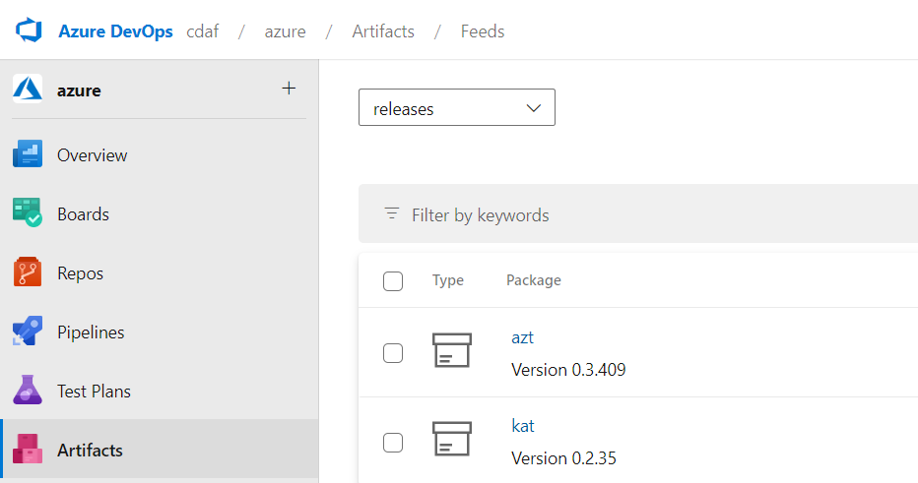Click the Artifacts sidebar icon
This screenshot has height=483, width=918.
28,450
